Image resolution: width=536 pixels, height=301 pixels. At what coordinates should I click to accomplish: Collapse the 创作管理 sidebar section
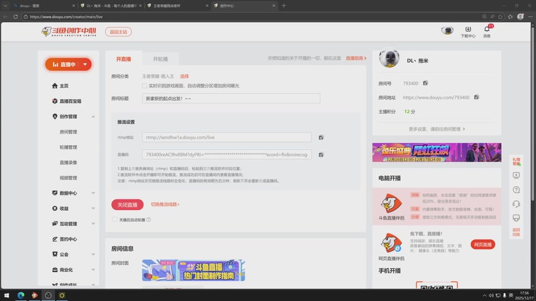(93, 116)
